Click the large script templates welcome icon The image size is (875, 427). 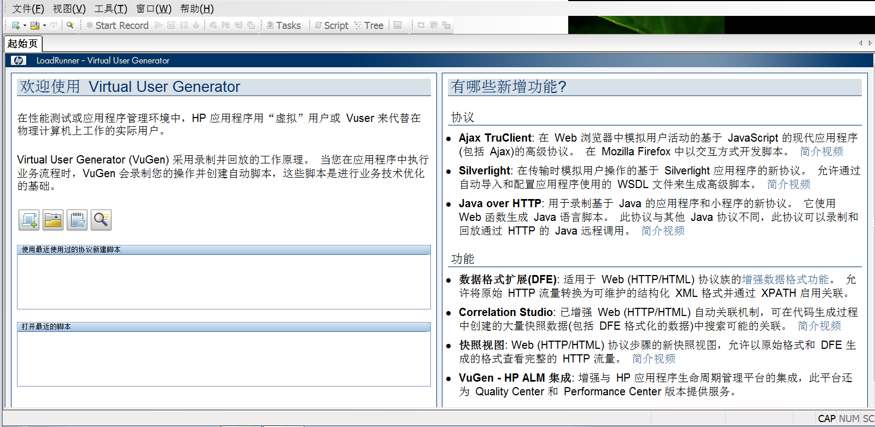pos(77,220)
